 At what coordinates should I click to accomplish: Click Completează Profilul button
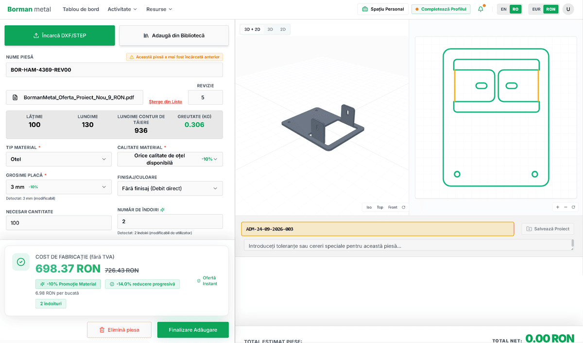[441, 9]
